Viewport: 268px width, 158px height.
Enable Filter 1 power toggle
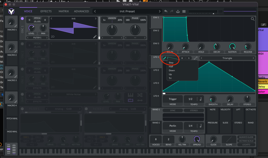[22, 109]
